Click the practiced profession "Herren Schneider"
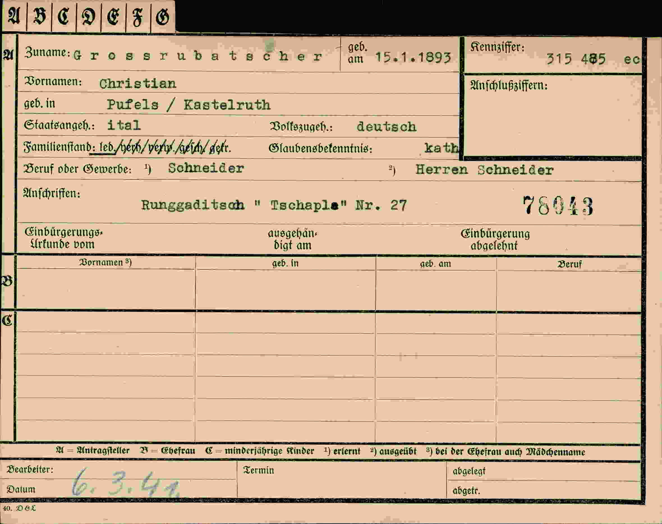 (485, 170)
